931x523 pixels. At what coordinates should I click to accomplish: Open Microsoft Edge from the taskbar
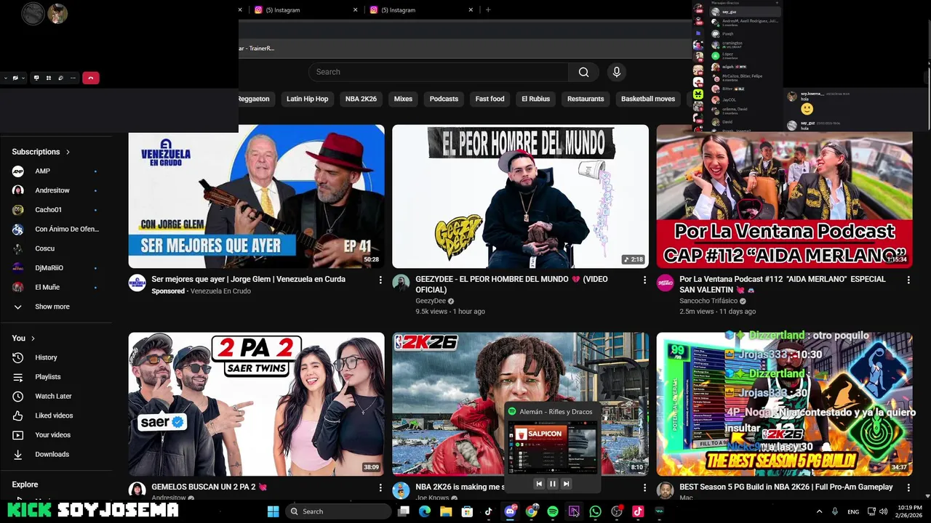click(425, 511)
